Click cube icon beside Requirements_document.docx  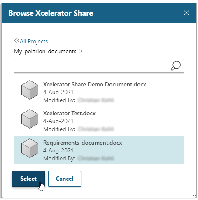click(x=30, y=148)
